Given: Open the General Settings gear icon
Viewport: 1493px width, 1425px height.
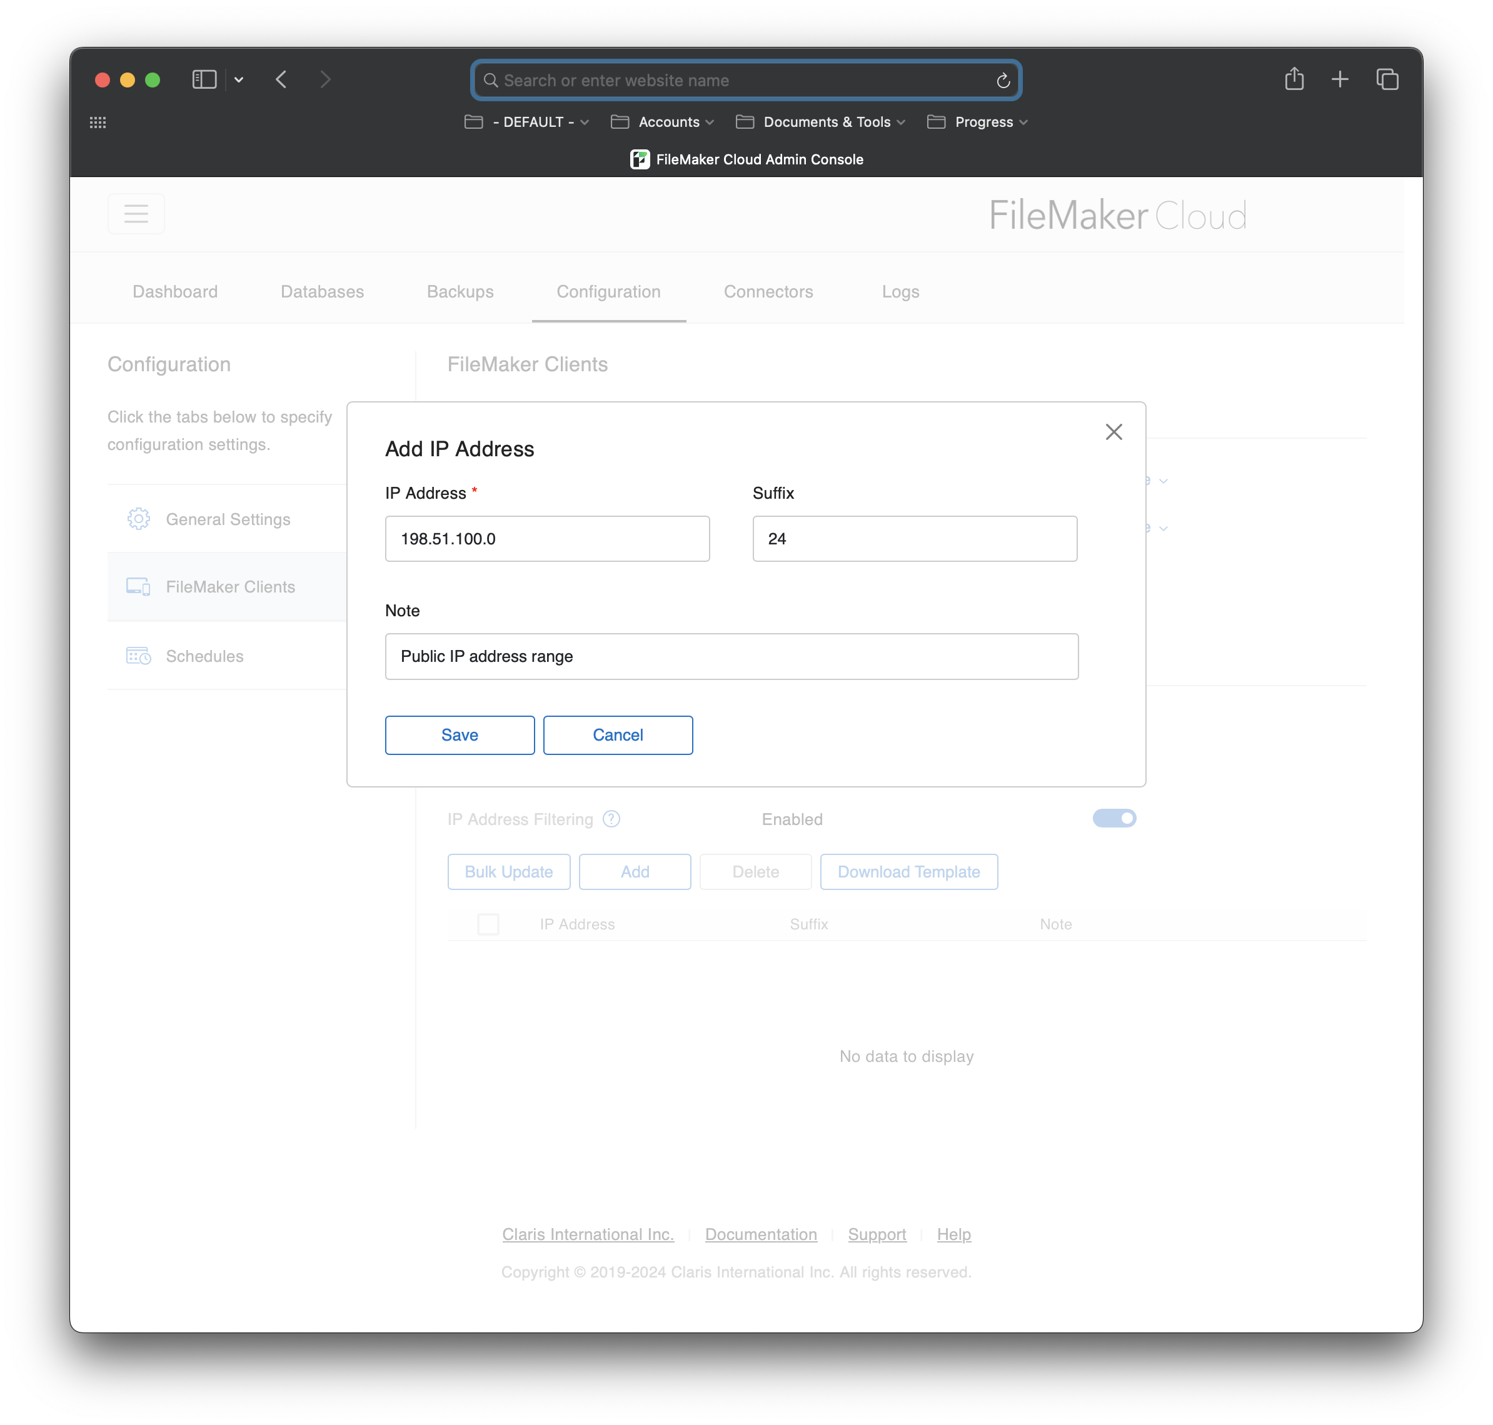Looking at the screenshot, I should point(139,519).
